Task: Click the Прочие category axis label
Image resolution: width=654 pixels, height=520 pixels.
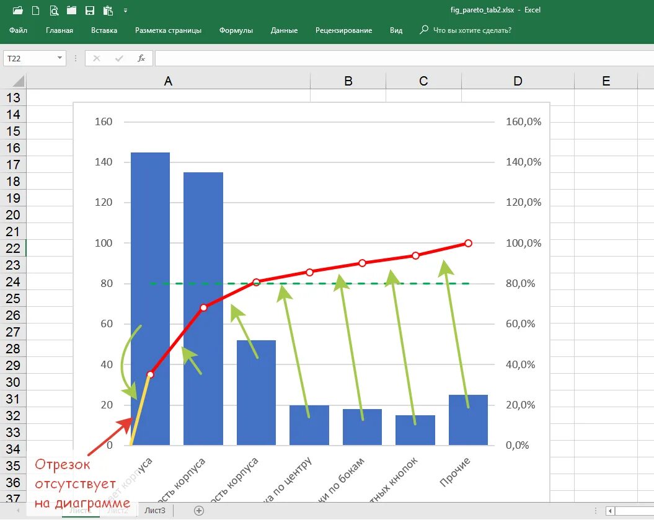Action: coord(455,472)
